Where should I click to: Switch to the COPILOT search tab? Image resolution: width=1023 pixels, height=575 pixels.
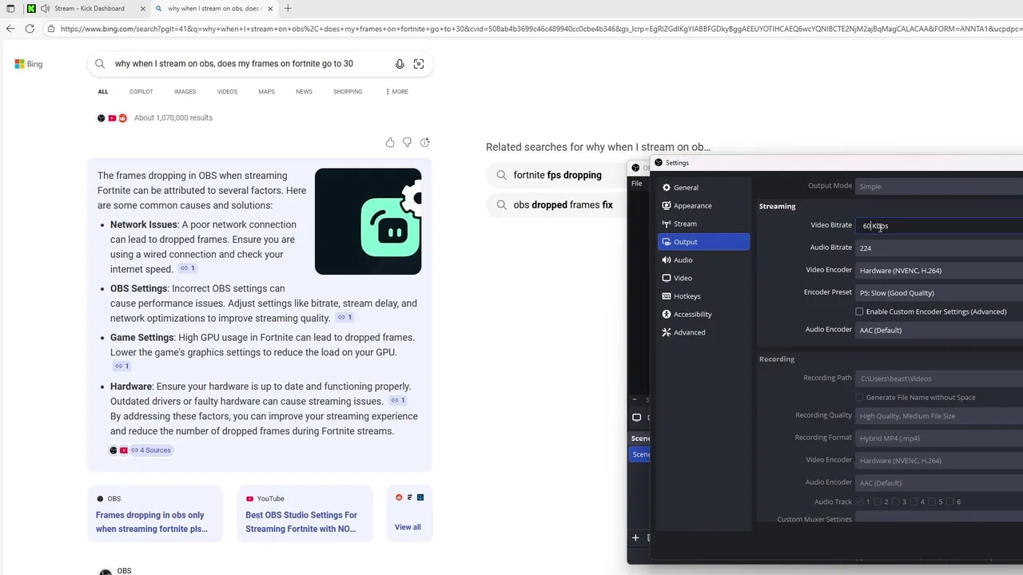141,92
